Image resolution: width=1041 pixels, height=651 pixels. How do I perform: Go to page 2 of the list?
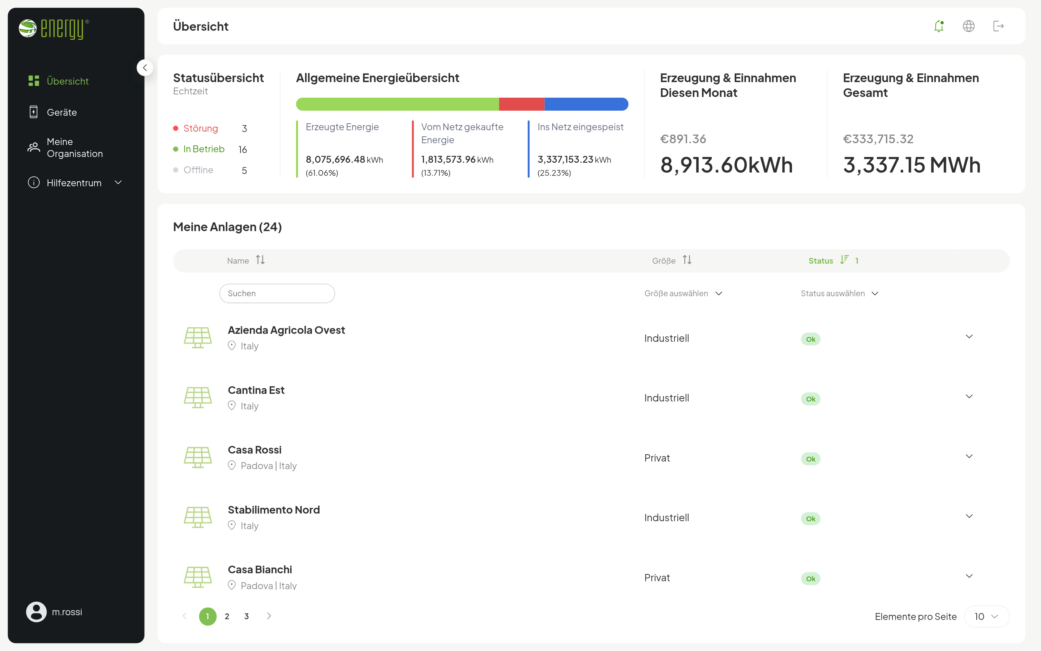pyautogui.click(x=227, y=616)
